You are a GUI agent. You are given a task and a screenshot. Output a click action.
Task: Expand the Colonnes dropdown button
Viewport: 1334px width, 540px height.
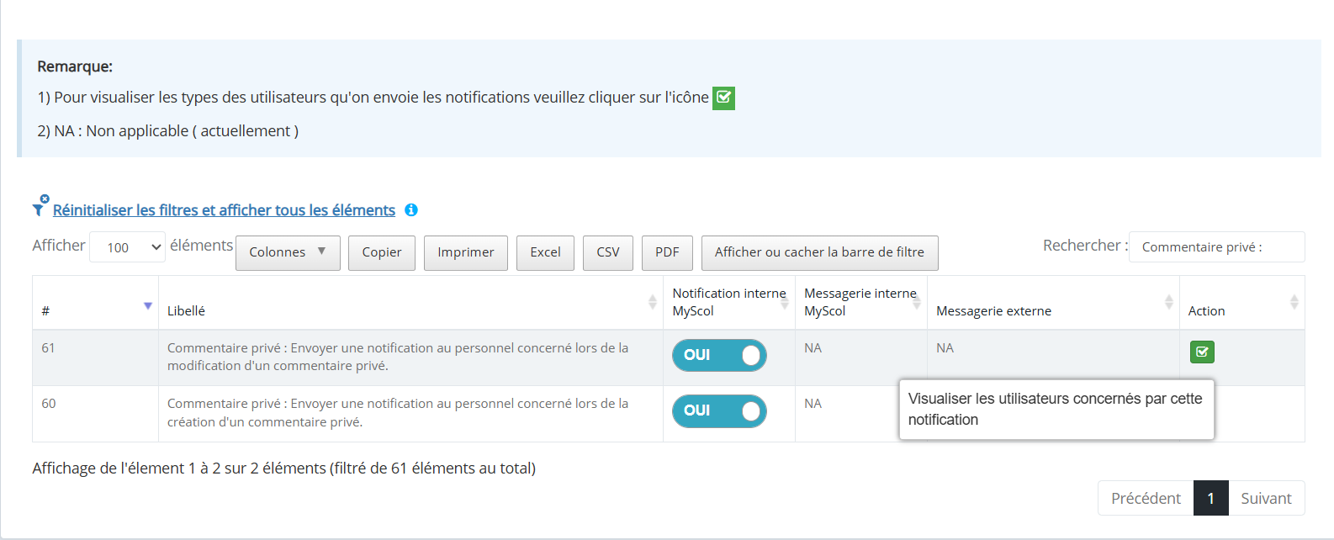point(288,252)
